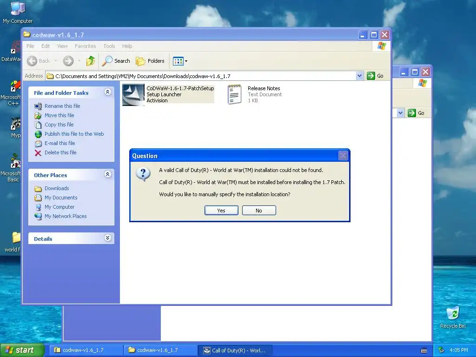Click E-mail this file

coord(59,143)
